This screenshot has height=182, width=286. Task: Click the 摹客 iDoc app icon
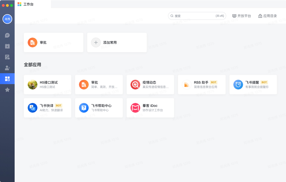[x=135, y=108]
